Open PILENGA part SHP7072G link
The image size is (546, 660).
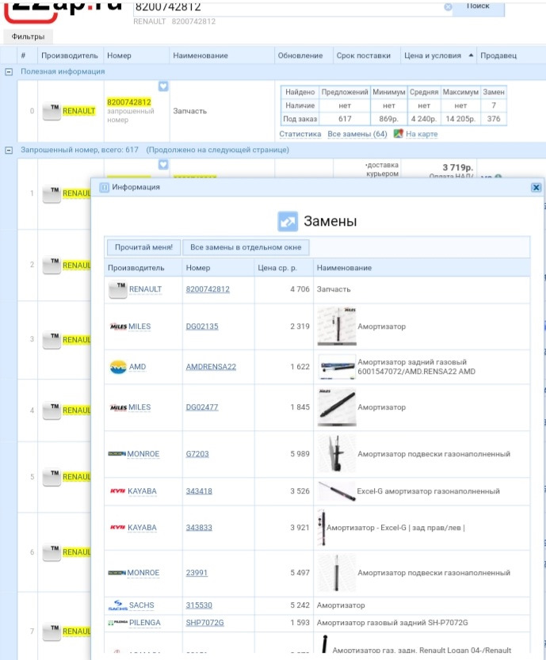(x=204, y=623)
